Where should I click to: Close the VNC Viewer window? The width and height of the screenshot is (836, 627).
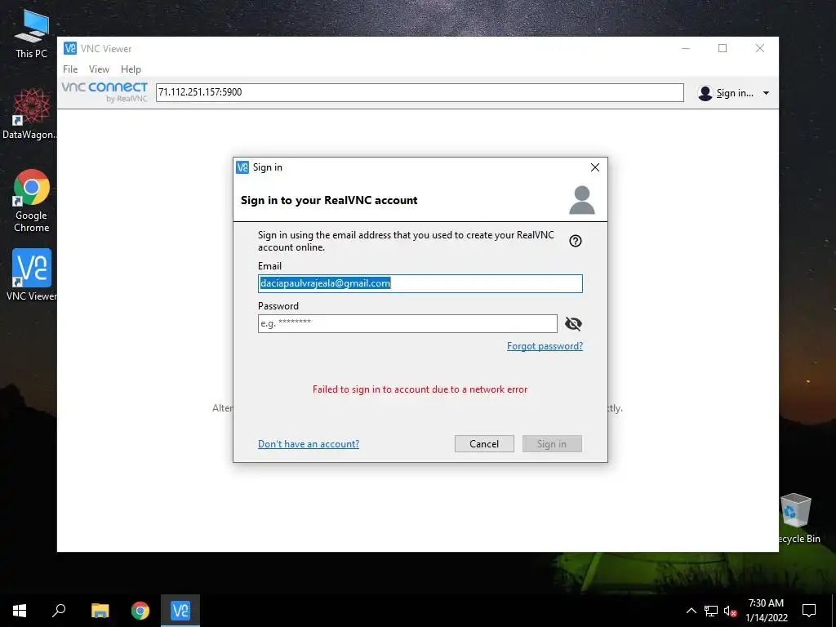click(x=760, y=48)
